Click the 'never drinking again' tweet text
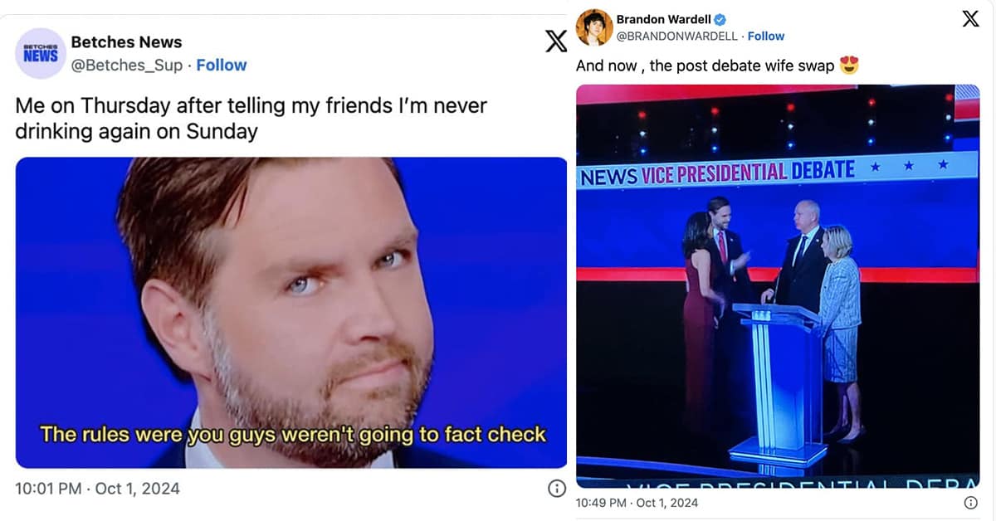The width and height of the screenshot is (996, 521). click(251, 119)
